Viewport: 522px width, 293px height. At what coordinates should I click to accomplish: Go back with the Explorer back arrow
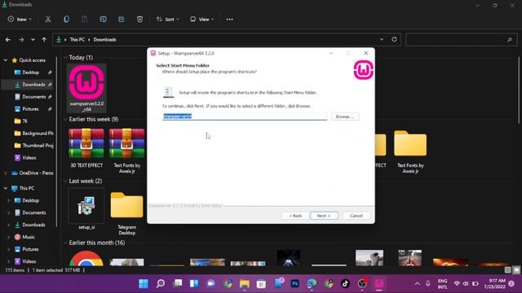click(x=8, y=40)
